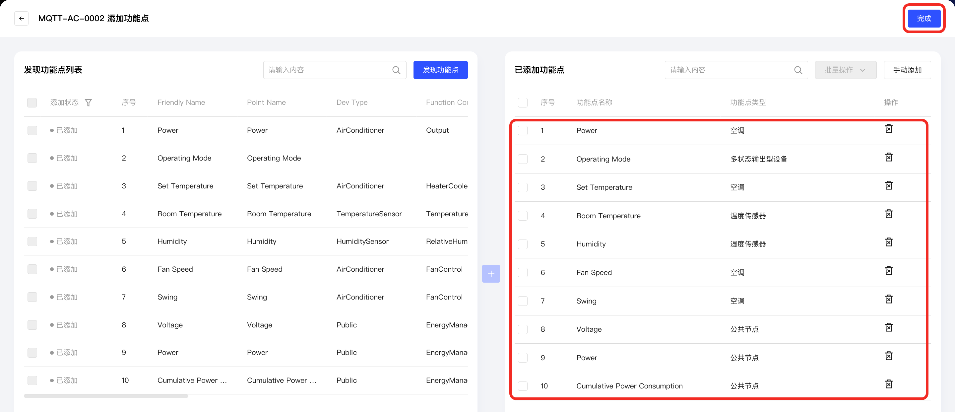Click Friendly Name column header
Screen dimensions: 955x412
pos(181,103)
